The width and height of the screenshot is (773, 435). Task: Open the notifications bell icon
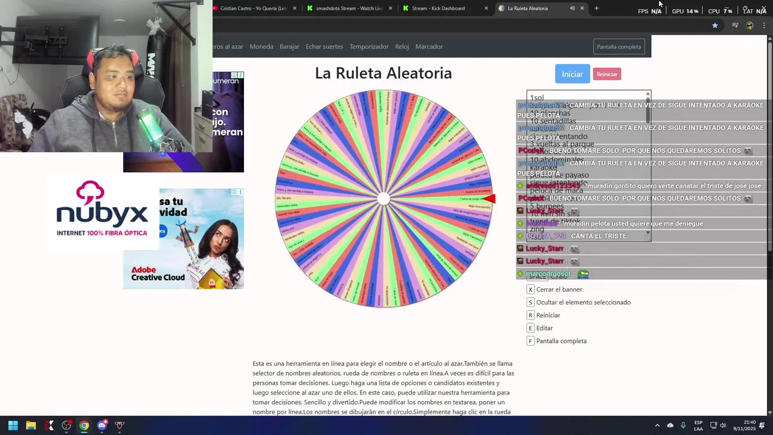coord(762,425)
